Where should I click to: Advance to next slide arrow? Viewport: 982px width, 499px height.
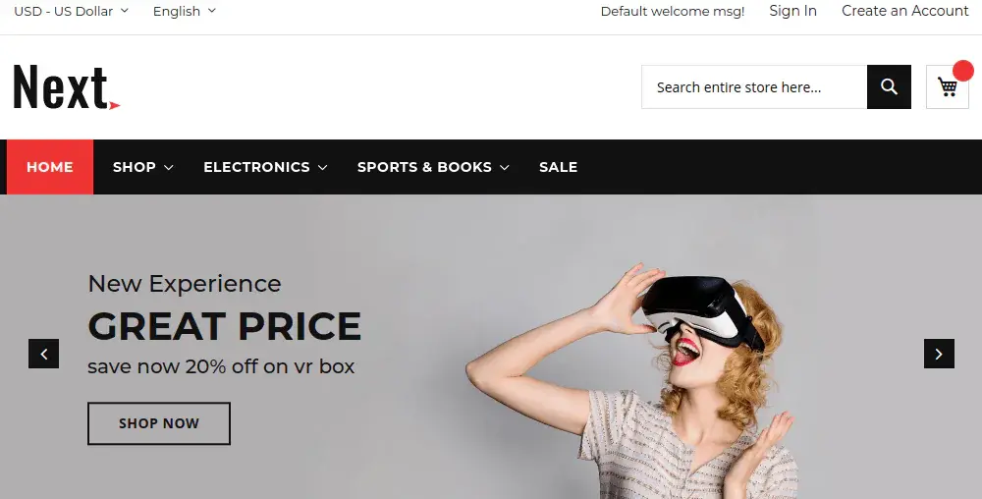pos(939,354)
